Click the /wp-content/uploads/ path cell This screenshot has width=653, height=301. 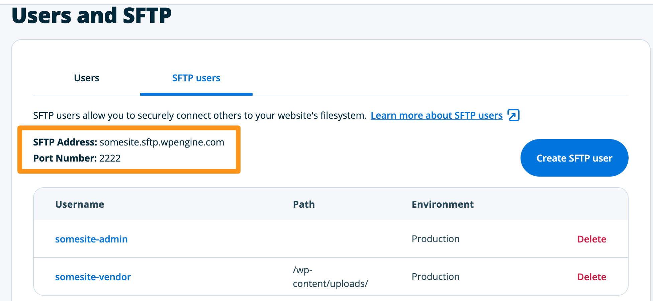coord(330,277)
